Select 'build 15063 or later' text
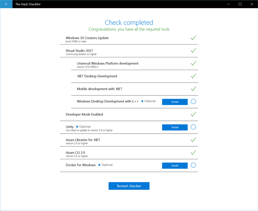Image resolution: width=258 pixels, height=211 pixels. tap(76, 41)
